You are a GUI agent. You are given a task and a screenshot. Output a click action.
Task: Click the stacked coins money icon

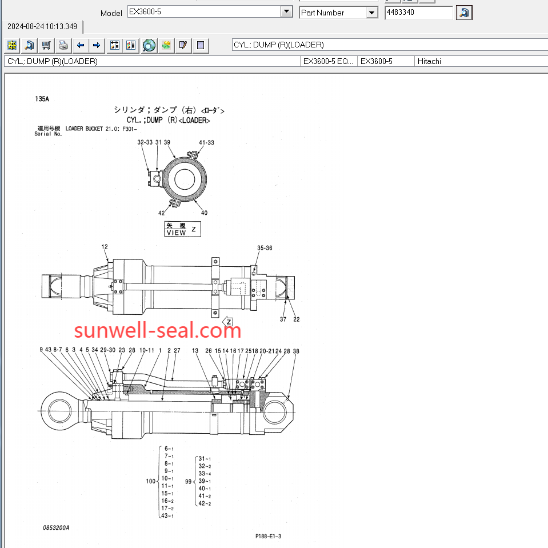pyautogui.click(x=166, y=45)
